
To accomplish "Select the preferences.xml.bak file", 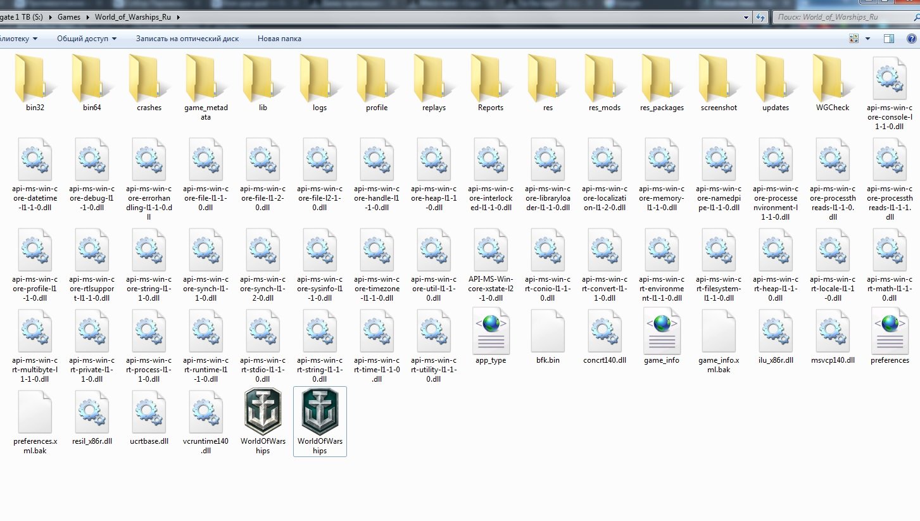I will click(x=35, y=422).
